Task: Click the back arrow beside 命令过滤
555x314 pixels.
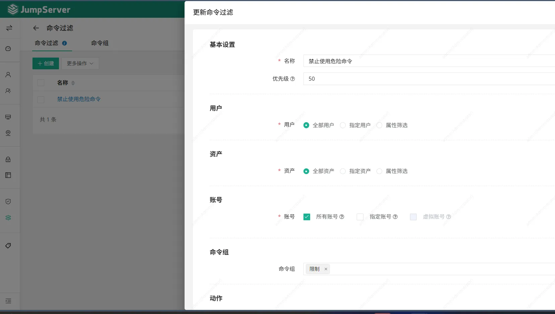Action: (36, 28)
